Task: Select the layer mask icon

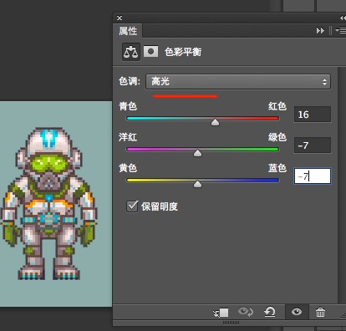Action: 150,52
